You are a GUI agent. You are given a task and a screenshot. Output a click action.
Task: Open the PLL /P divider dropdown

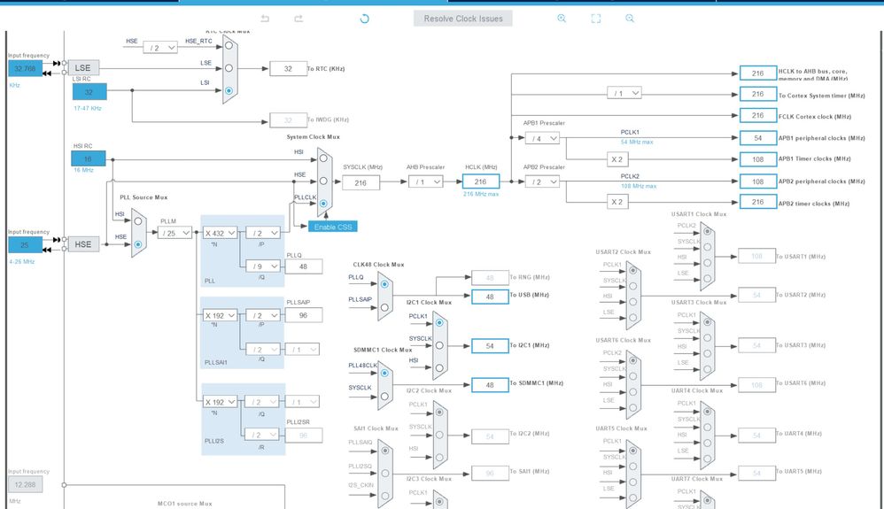263,233
